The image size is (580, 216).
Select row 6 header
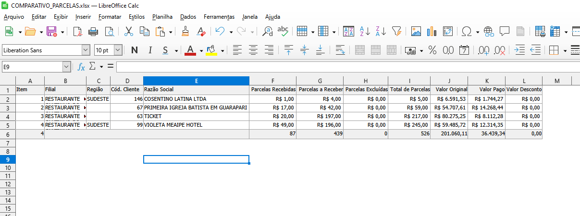(x=8, y=134)
